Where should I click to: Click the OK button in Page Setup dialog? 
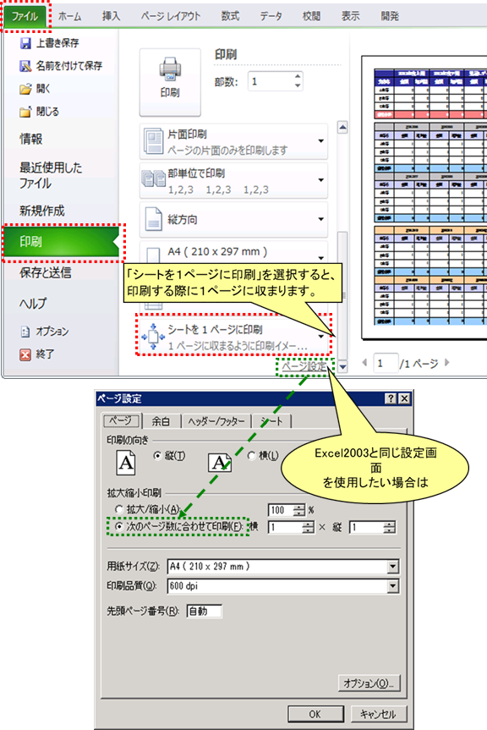tap(315, 714)
